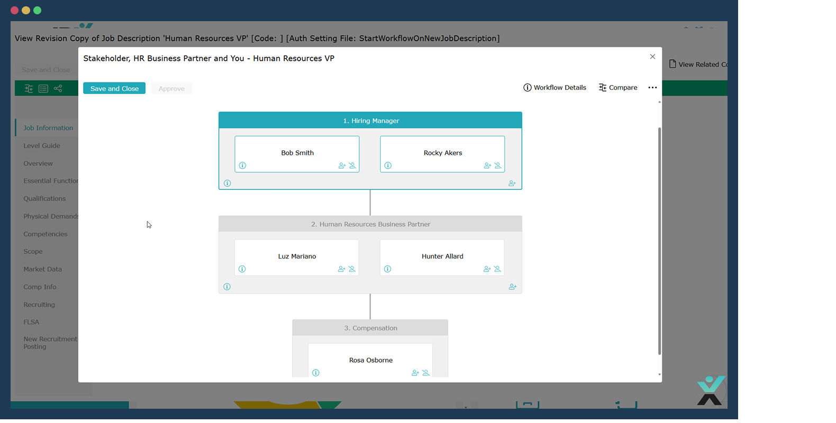Click info icon on Luz Mariano card
836x423 pixels.
(x=242, y=269)
